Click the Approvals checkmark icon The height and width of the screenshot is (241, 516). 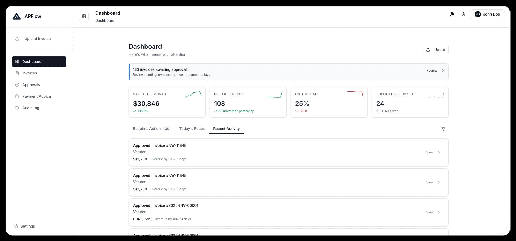pos(17,85)
